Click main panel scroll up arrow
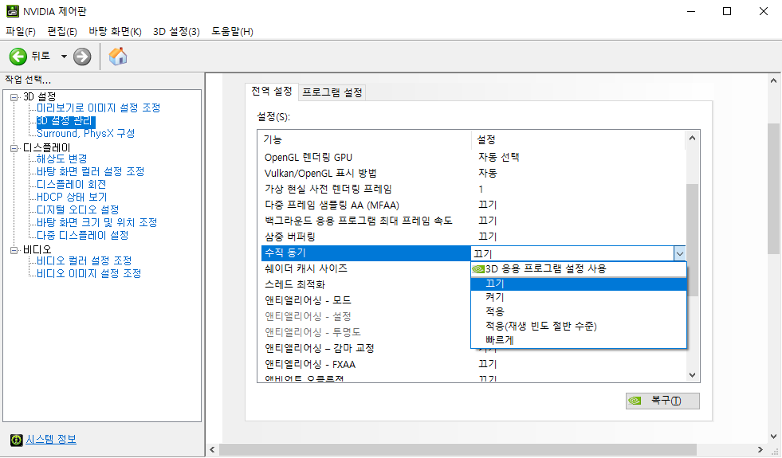 [x=773, y=80]
